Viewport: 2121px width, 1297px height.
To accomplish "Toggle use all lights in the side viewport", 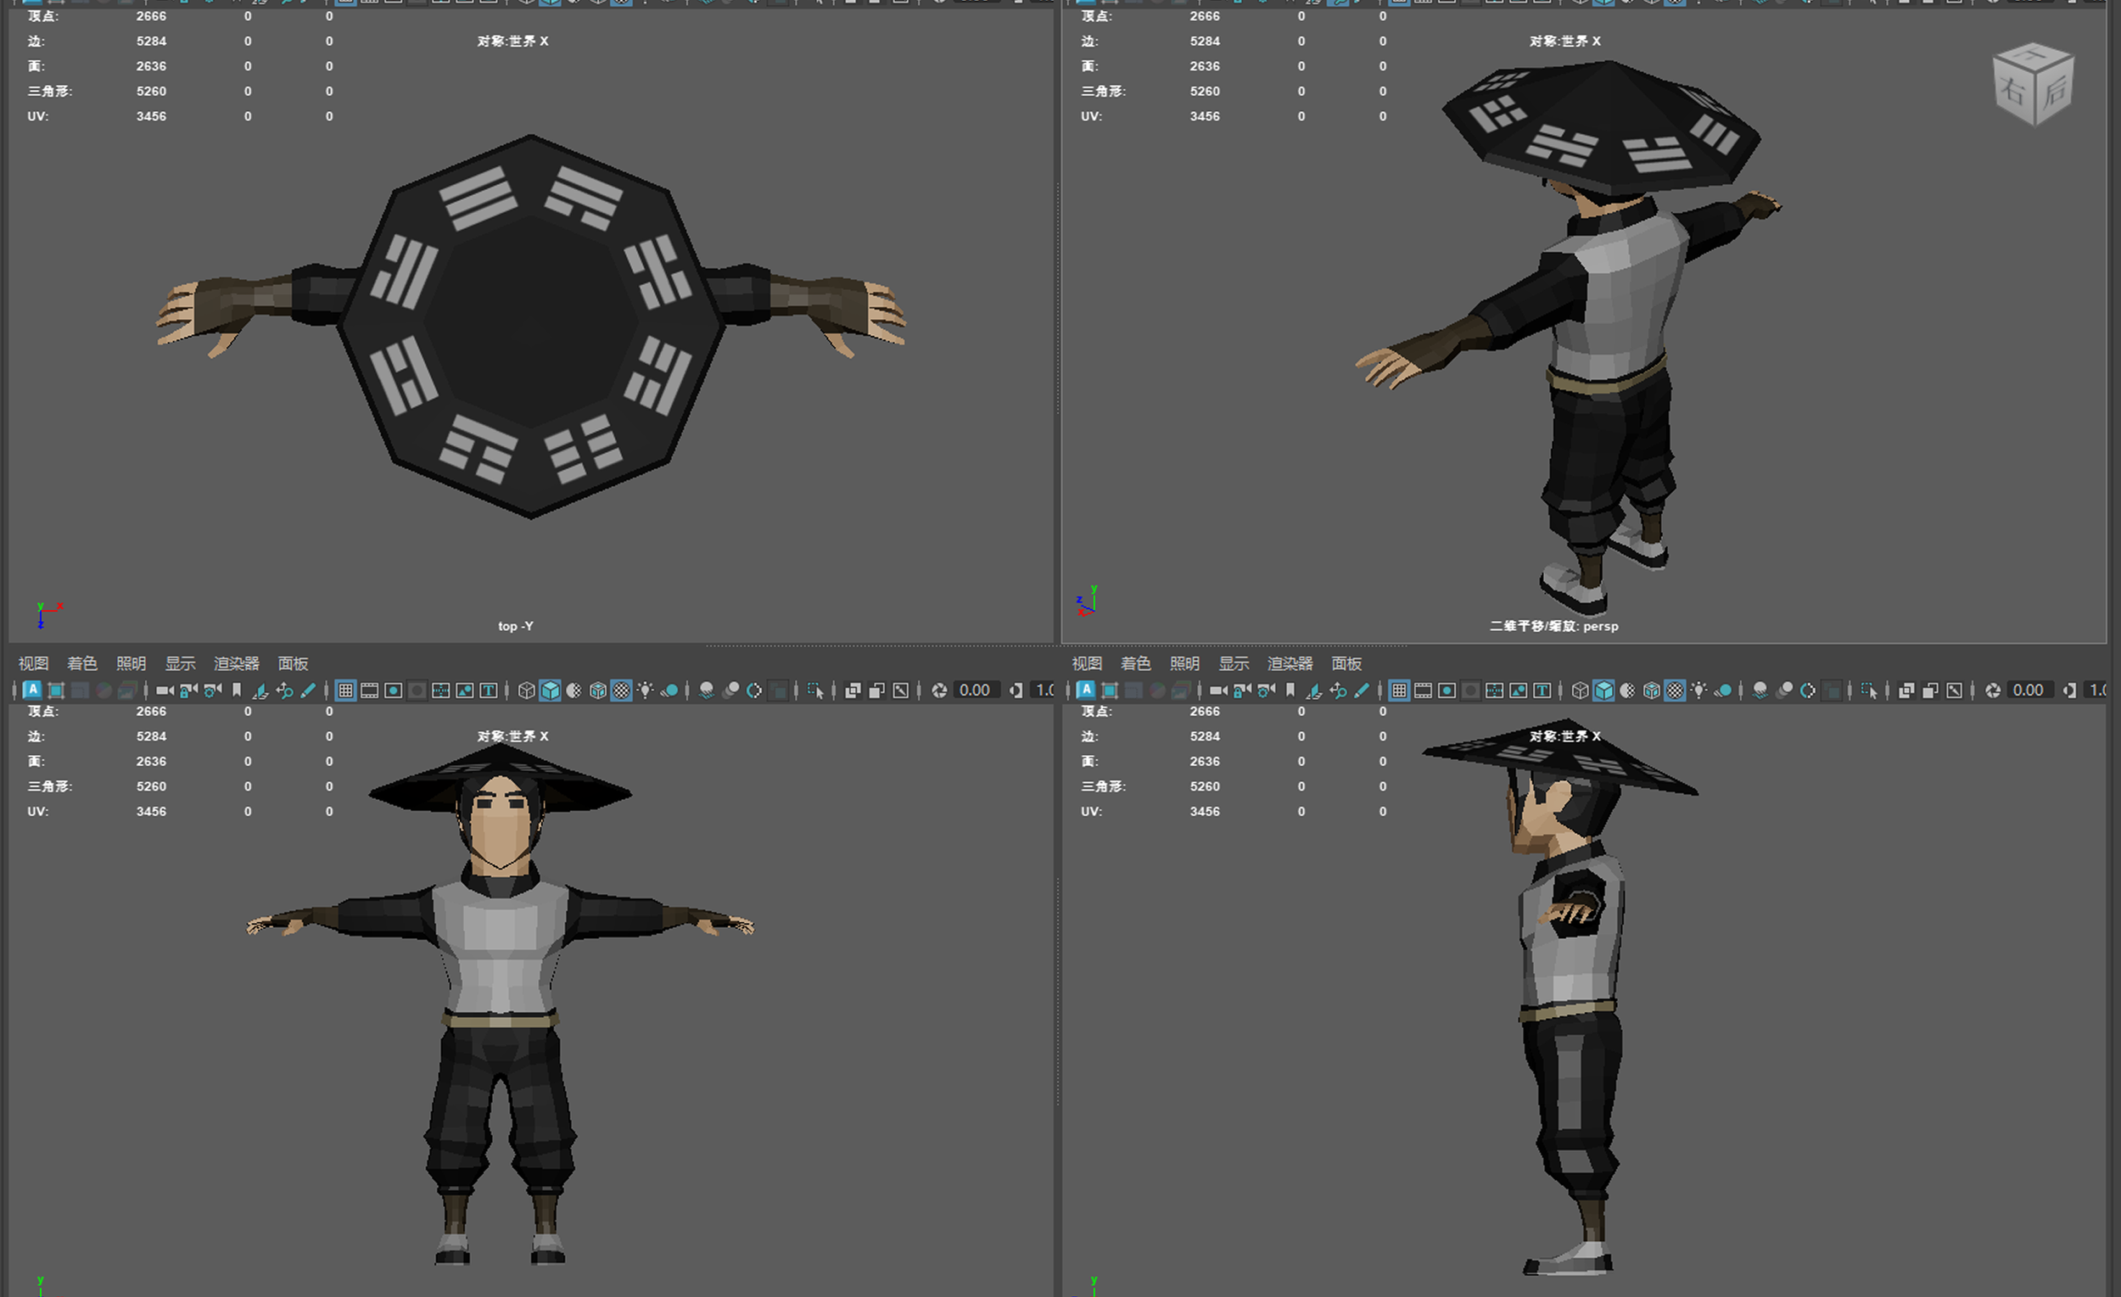I will 1698,690.
